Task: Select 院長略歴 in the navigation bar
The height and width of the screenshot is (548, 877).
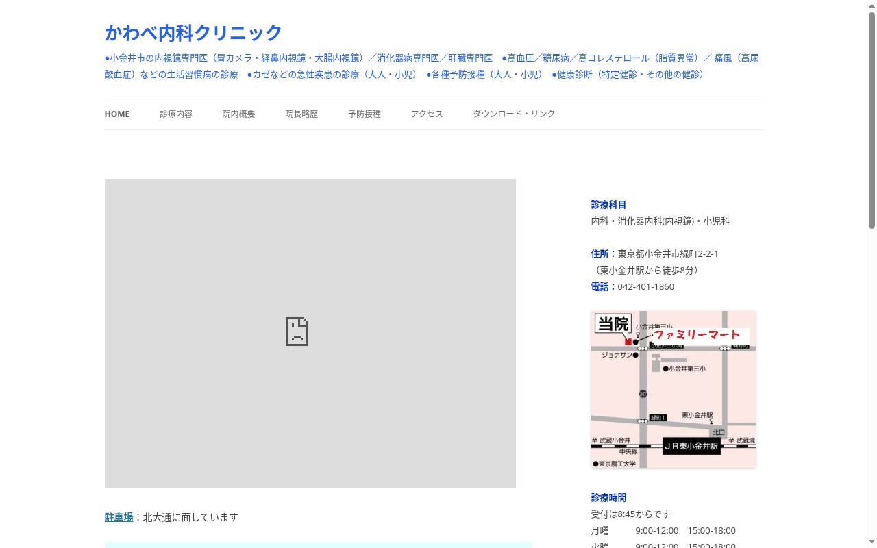Action: pyautogui.click(x=301, y=114)
